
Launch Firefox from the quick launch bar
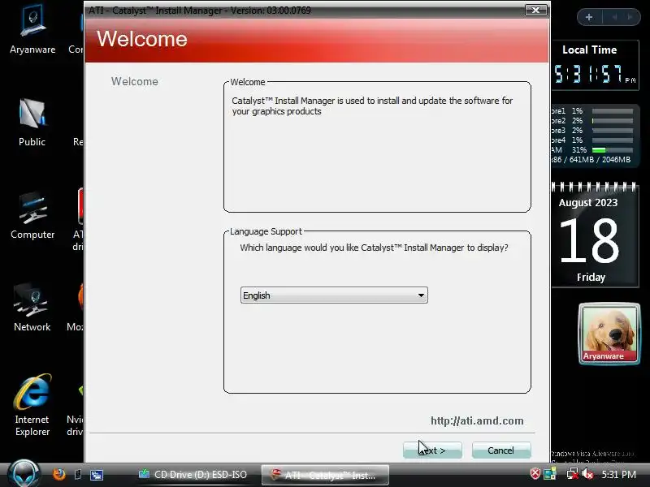[58, 474]
